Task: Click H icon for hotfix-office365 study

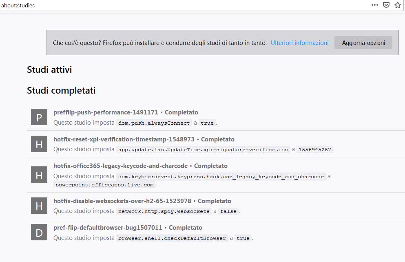Action: click(x=39, y=175)
